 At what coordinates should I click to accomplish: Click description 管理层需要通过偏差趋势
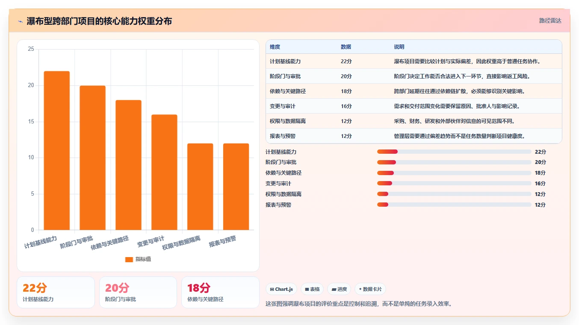click(x=460, y=136)
